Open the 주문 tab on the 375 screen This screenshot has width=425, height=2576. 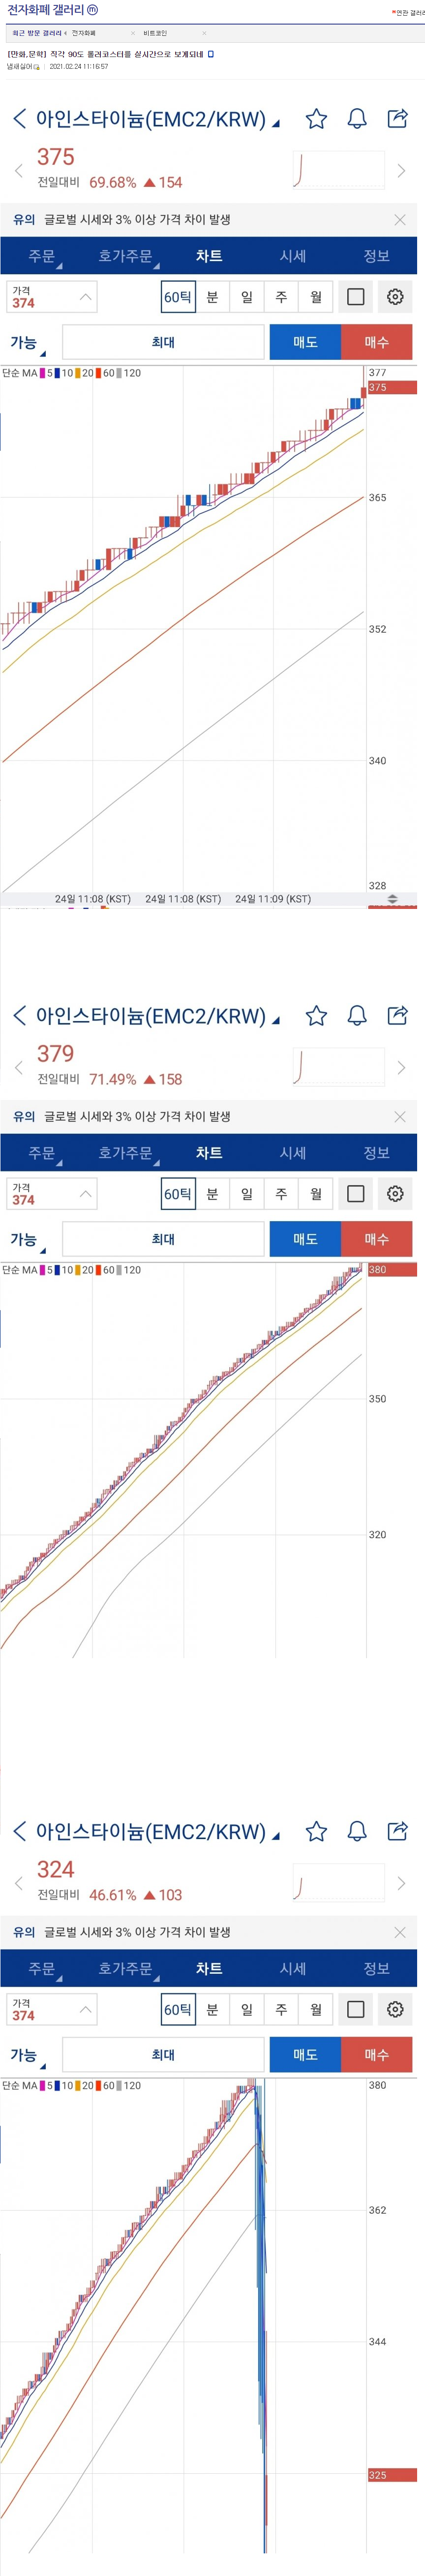[42, 257]
